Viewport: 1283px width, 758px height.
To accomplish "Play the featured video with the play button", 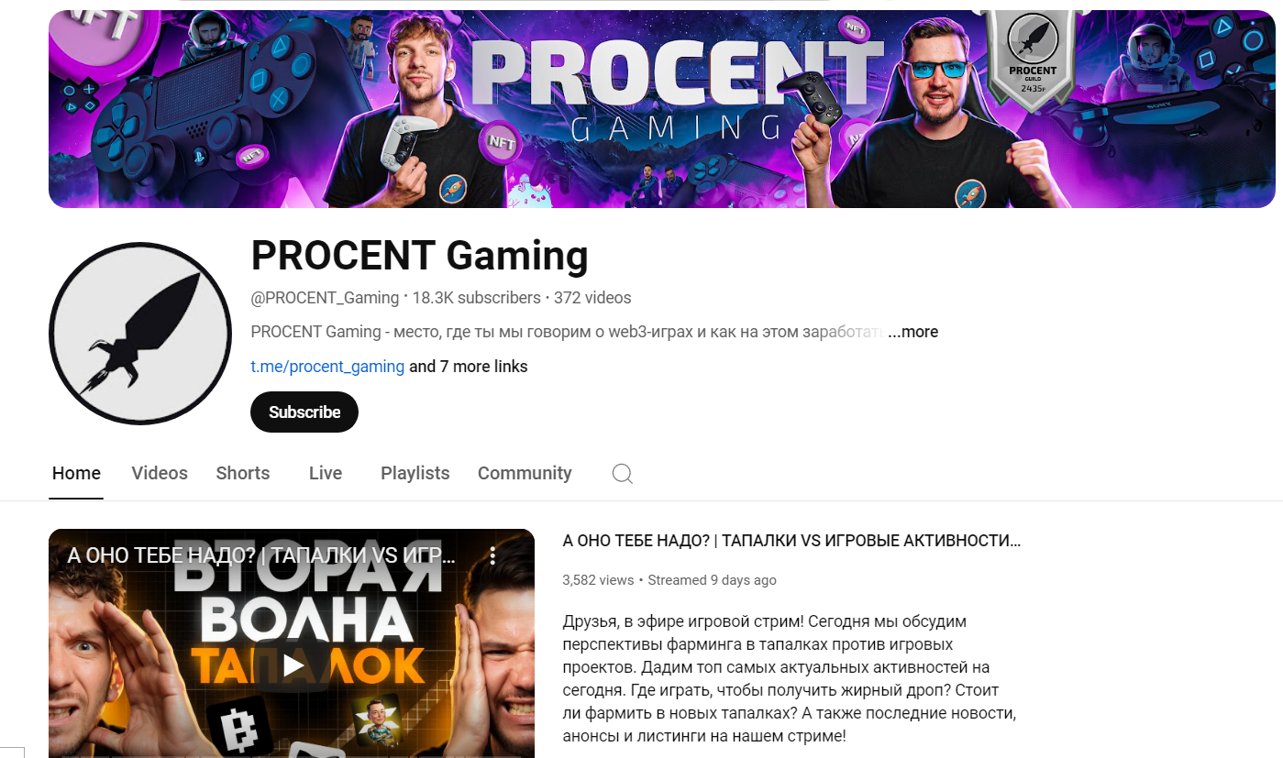I will (x=293, y=665).
